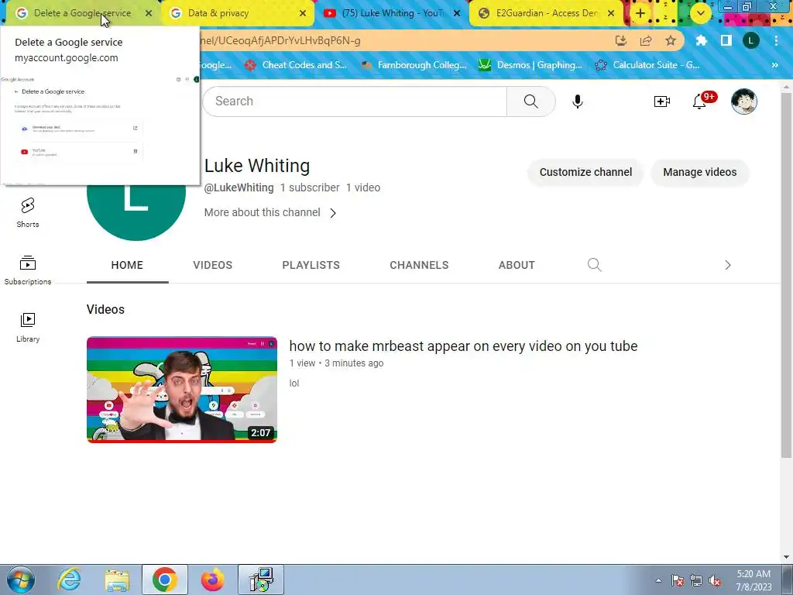Launch Internet Explorer from taskbar

coord(69,580)
